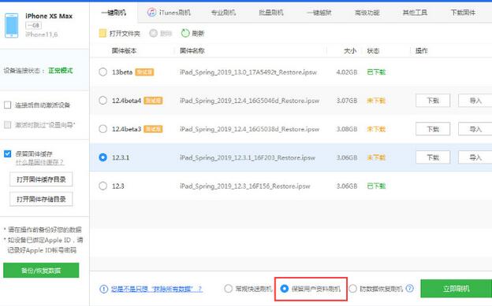
Task: Click the iPhone XS Max device icon
Action: click(11, 25)
